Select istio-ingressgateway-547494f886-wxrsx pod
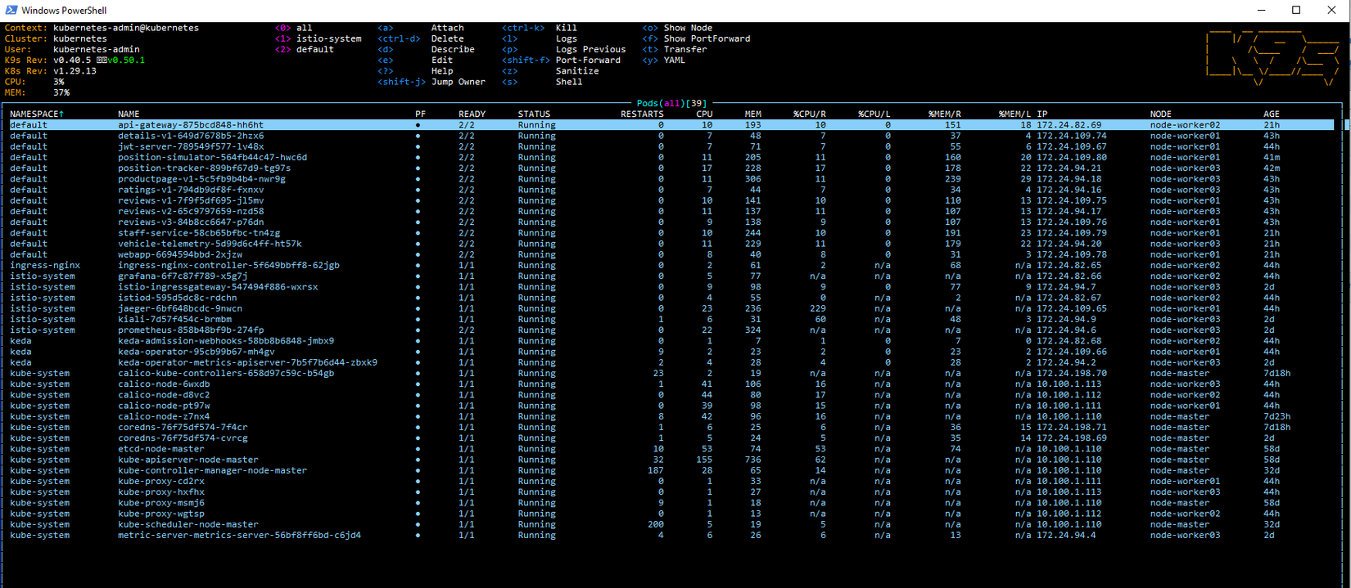 pyautogui.click(x=218, y=287)
